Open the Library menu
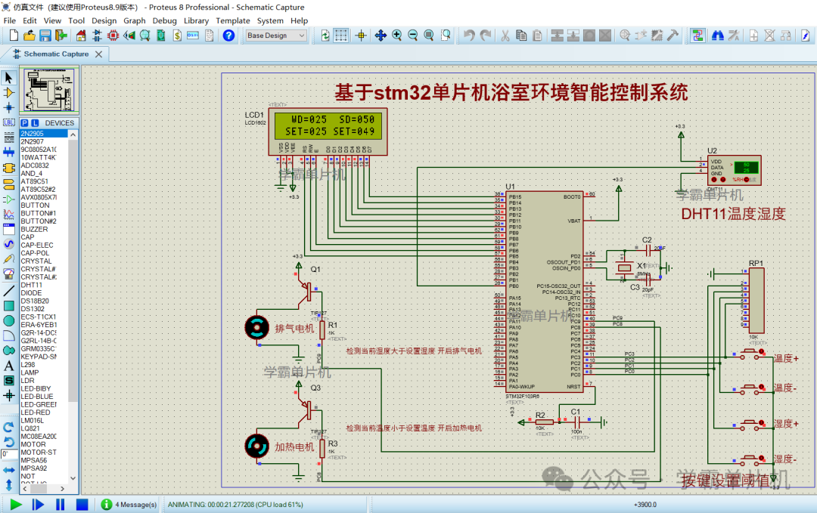 click(196, 21)
